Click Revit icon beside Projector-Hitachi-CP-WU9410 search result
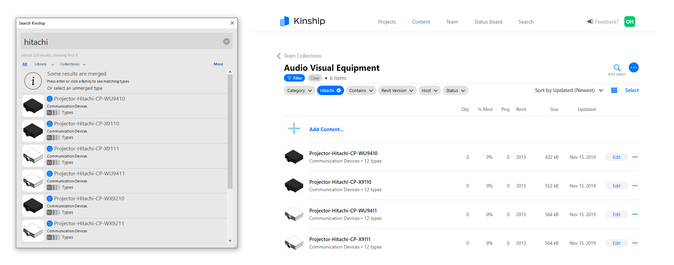Image resolution: width=674 pixels, height=265 pixels. click(50, 99)
